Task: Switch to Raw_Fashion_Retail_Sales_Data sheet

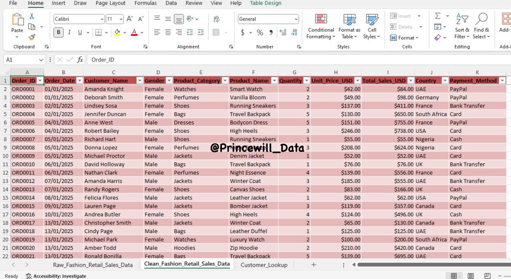Action: (93, 265)
